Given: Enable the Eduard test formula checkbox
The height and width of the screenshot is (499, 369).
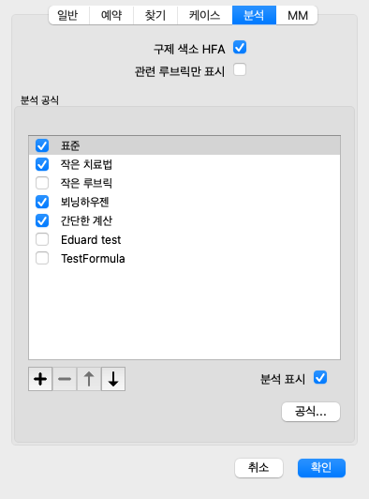Looking at the screenshot, I should click(42, 239).
